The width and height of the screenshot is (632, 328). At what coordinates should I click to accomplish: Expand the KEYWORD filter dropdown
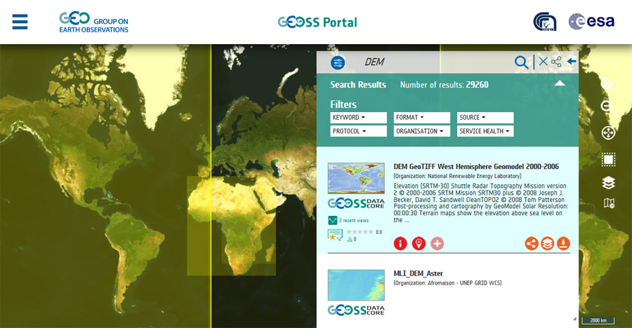[x=358, y=118]
